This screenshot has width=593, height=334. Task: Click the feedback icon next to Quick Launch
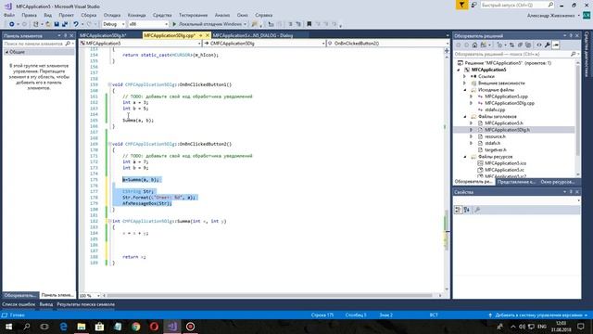[x=473, y=5]
